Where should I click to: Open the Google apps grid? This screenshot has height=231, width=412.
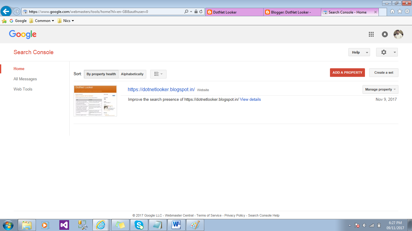(x=371, y=34)
